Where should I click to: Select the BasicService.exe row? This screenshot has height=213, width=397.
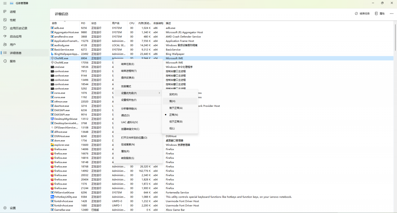click(222, 50)
